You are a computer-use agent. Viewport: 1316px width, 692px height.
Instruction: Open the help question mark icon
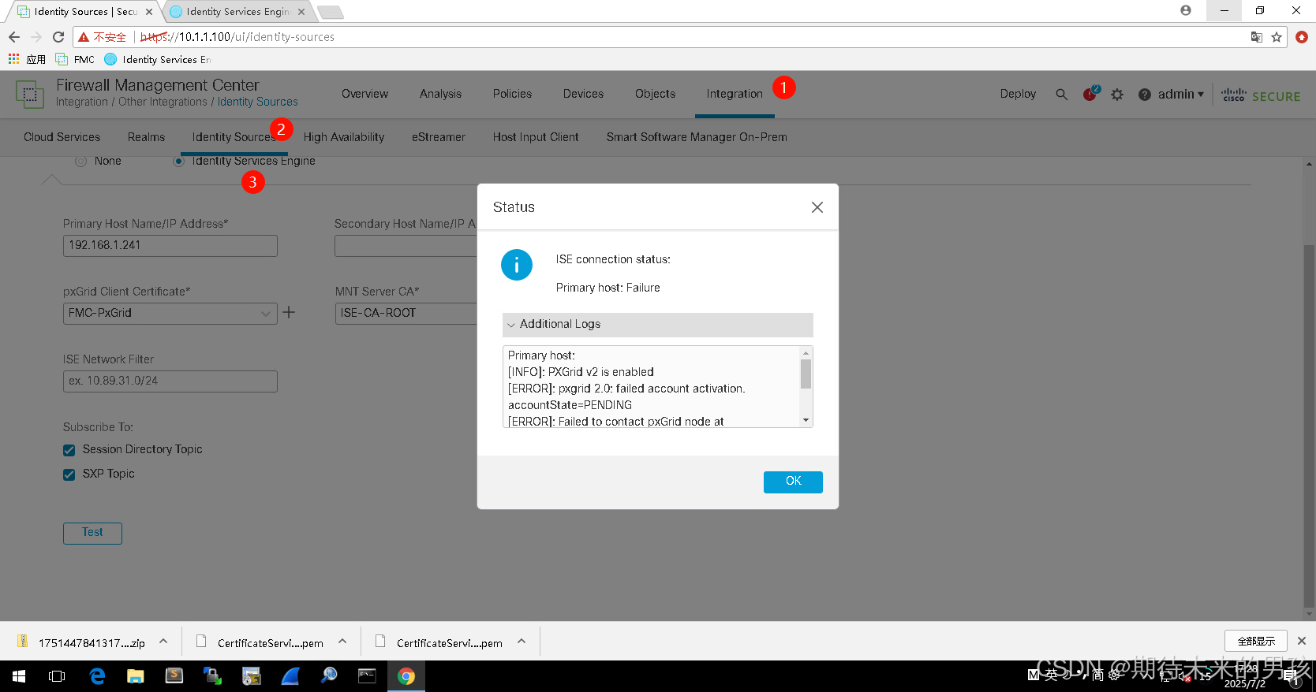(x=1144, y=95)
